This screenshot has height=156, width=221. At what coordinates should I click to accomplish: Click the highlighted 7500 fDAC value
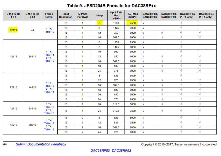click(x=133, y=23)
